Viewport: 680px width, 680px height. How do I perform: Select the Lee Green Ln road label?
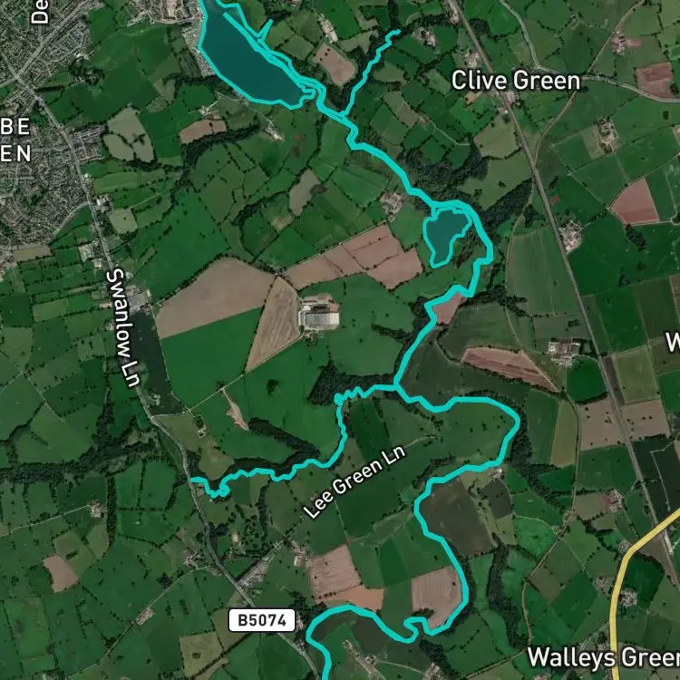(x=355, y=481)
